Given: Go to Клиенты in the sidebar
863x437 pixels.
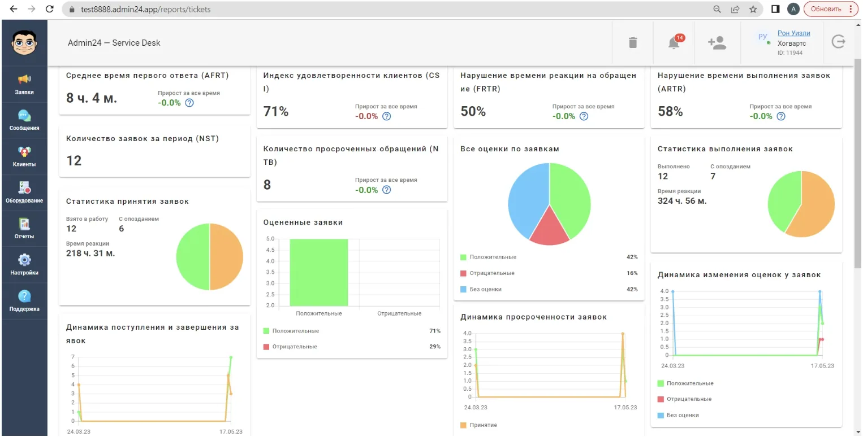Looking at the screenshot, I should pyautogui.click(x=24, y=156).
